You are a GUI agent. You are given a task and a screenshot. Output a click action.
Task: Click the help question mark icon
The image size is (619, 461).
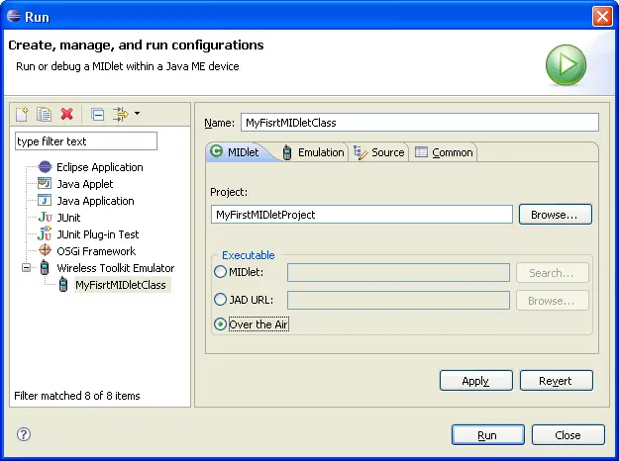24,434
